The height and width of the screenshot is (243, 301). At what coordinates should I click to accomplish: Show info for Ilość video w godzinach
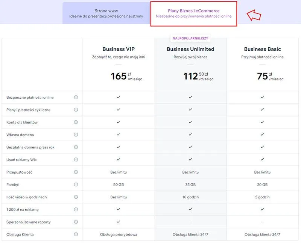[x=76, y=197]
